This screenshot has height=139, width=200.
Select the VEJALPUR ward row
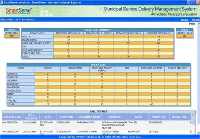[x=99, y=77]
